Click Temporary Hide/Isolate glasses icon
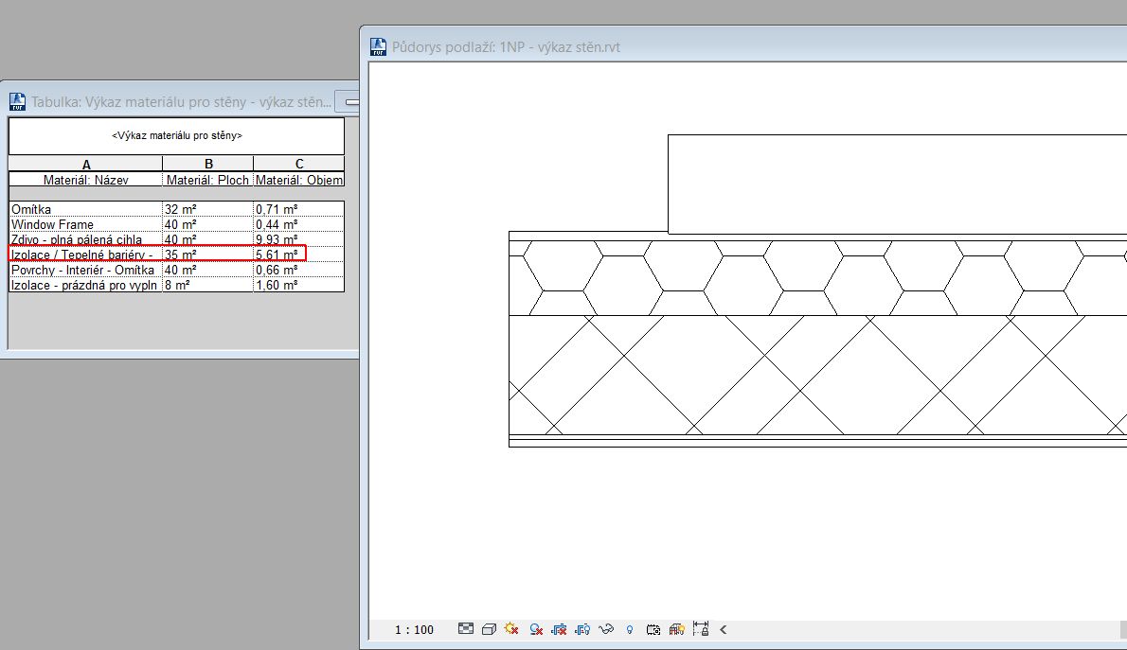This screenshot has height=650, width=1127. point(607,628)
